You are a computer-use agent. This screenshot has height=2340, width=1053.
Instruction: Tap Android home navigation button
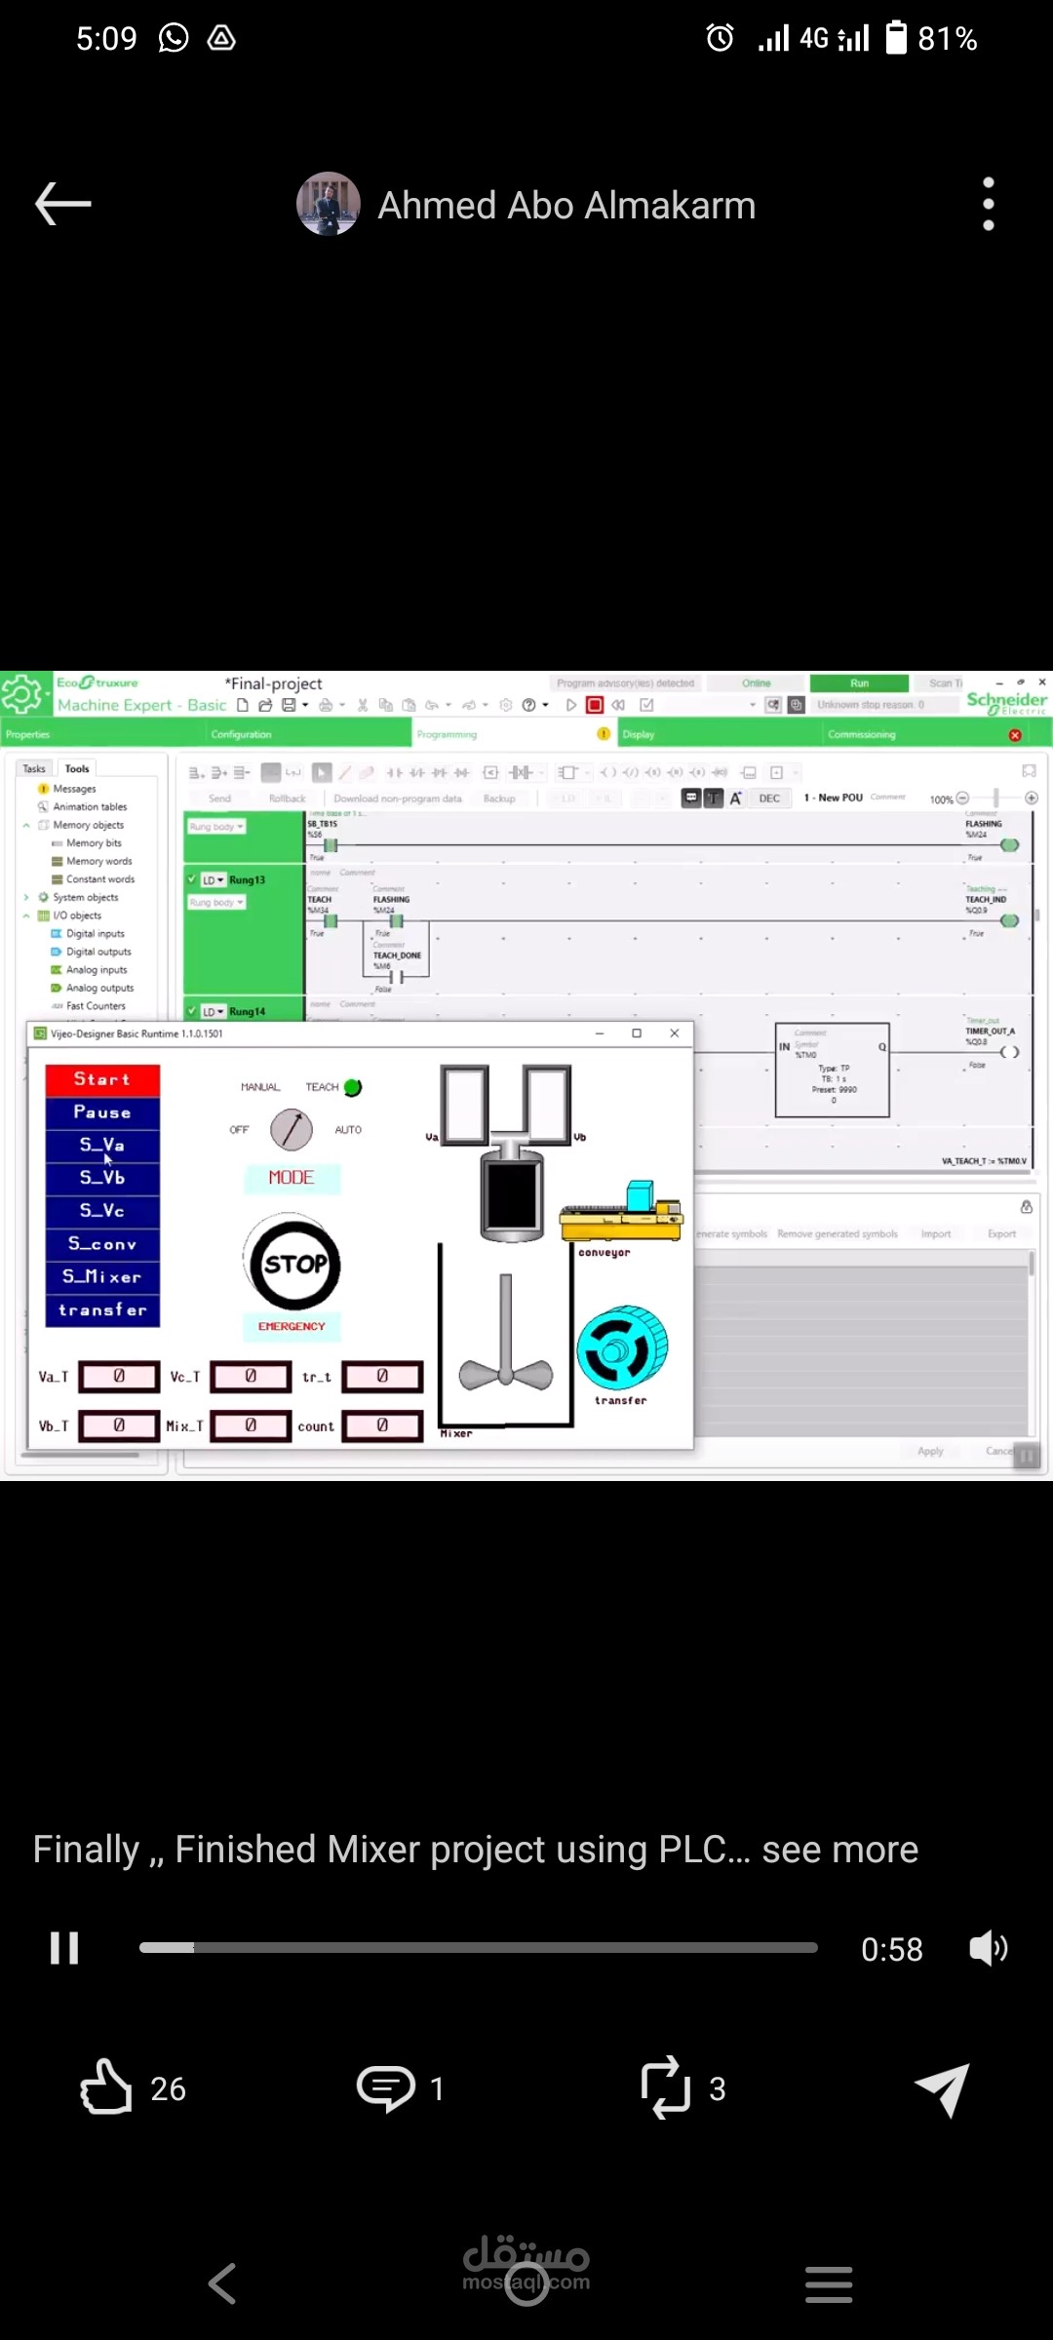click(x=526, y=2283)
